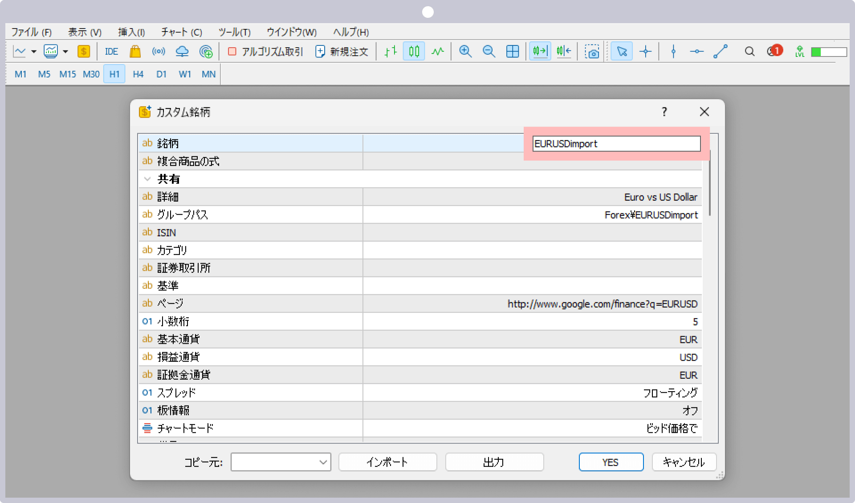Open chart type dropdown arrow
855x503 pixels.
pyautogui.click(x=34, y=52)
